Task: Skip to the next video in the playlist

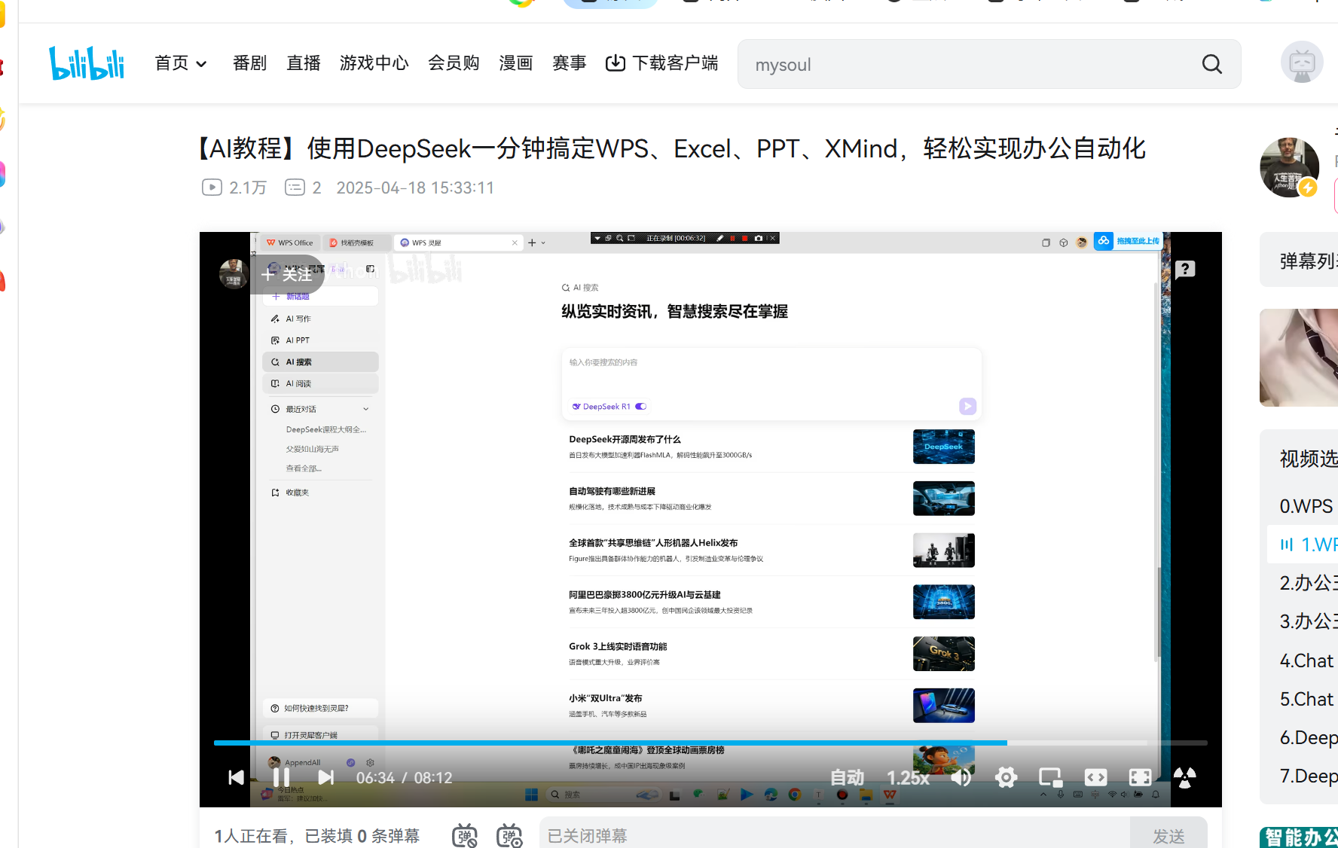Action: [325, 777]
